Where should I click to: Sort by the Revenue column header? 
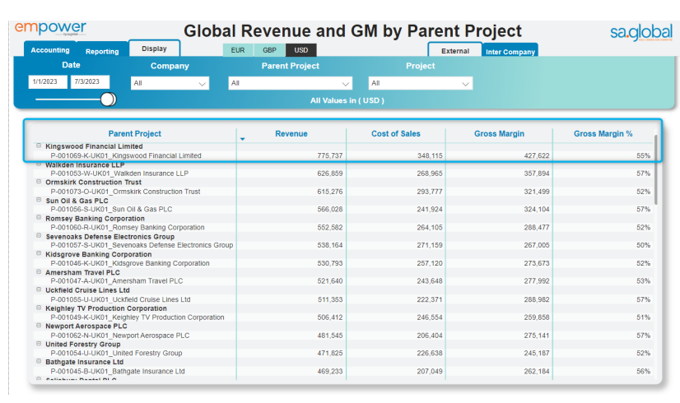291,134
